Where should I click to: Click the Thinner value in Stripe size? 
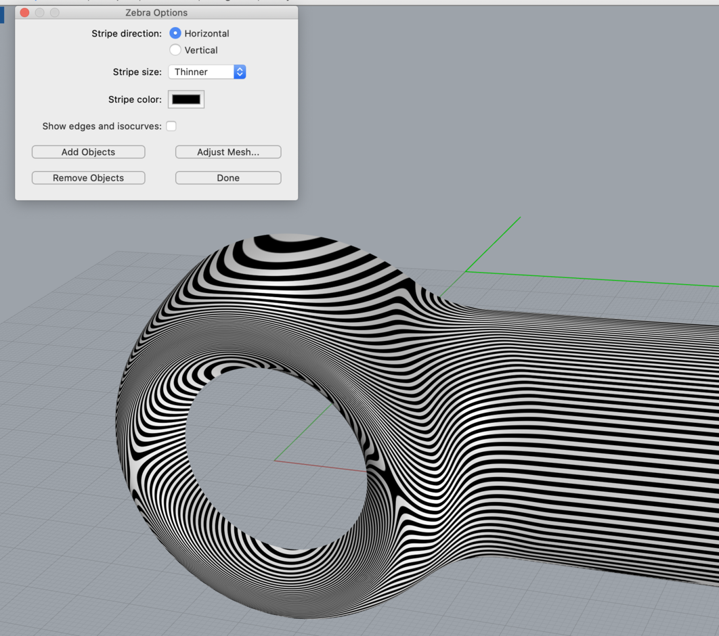193,71
